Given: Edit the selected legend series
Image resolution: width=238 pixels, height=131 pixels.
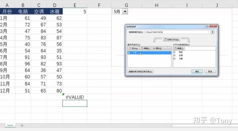Looking at the screenshot, I should [x=145, y=48].
